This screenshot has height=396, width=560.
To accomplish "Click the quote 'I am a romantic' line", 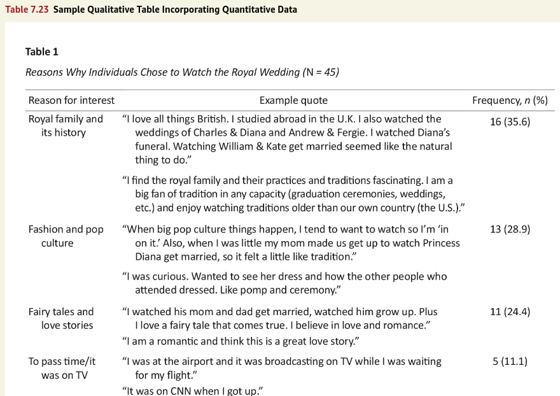I will click(241, 341).
